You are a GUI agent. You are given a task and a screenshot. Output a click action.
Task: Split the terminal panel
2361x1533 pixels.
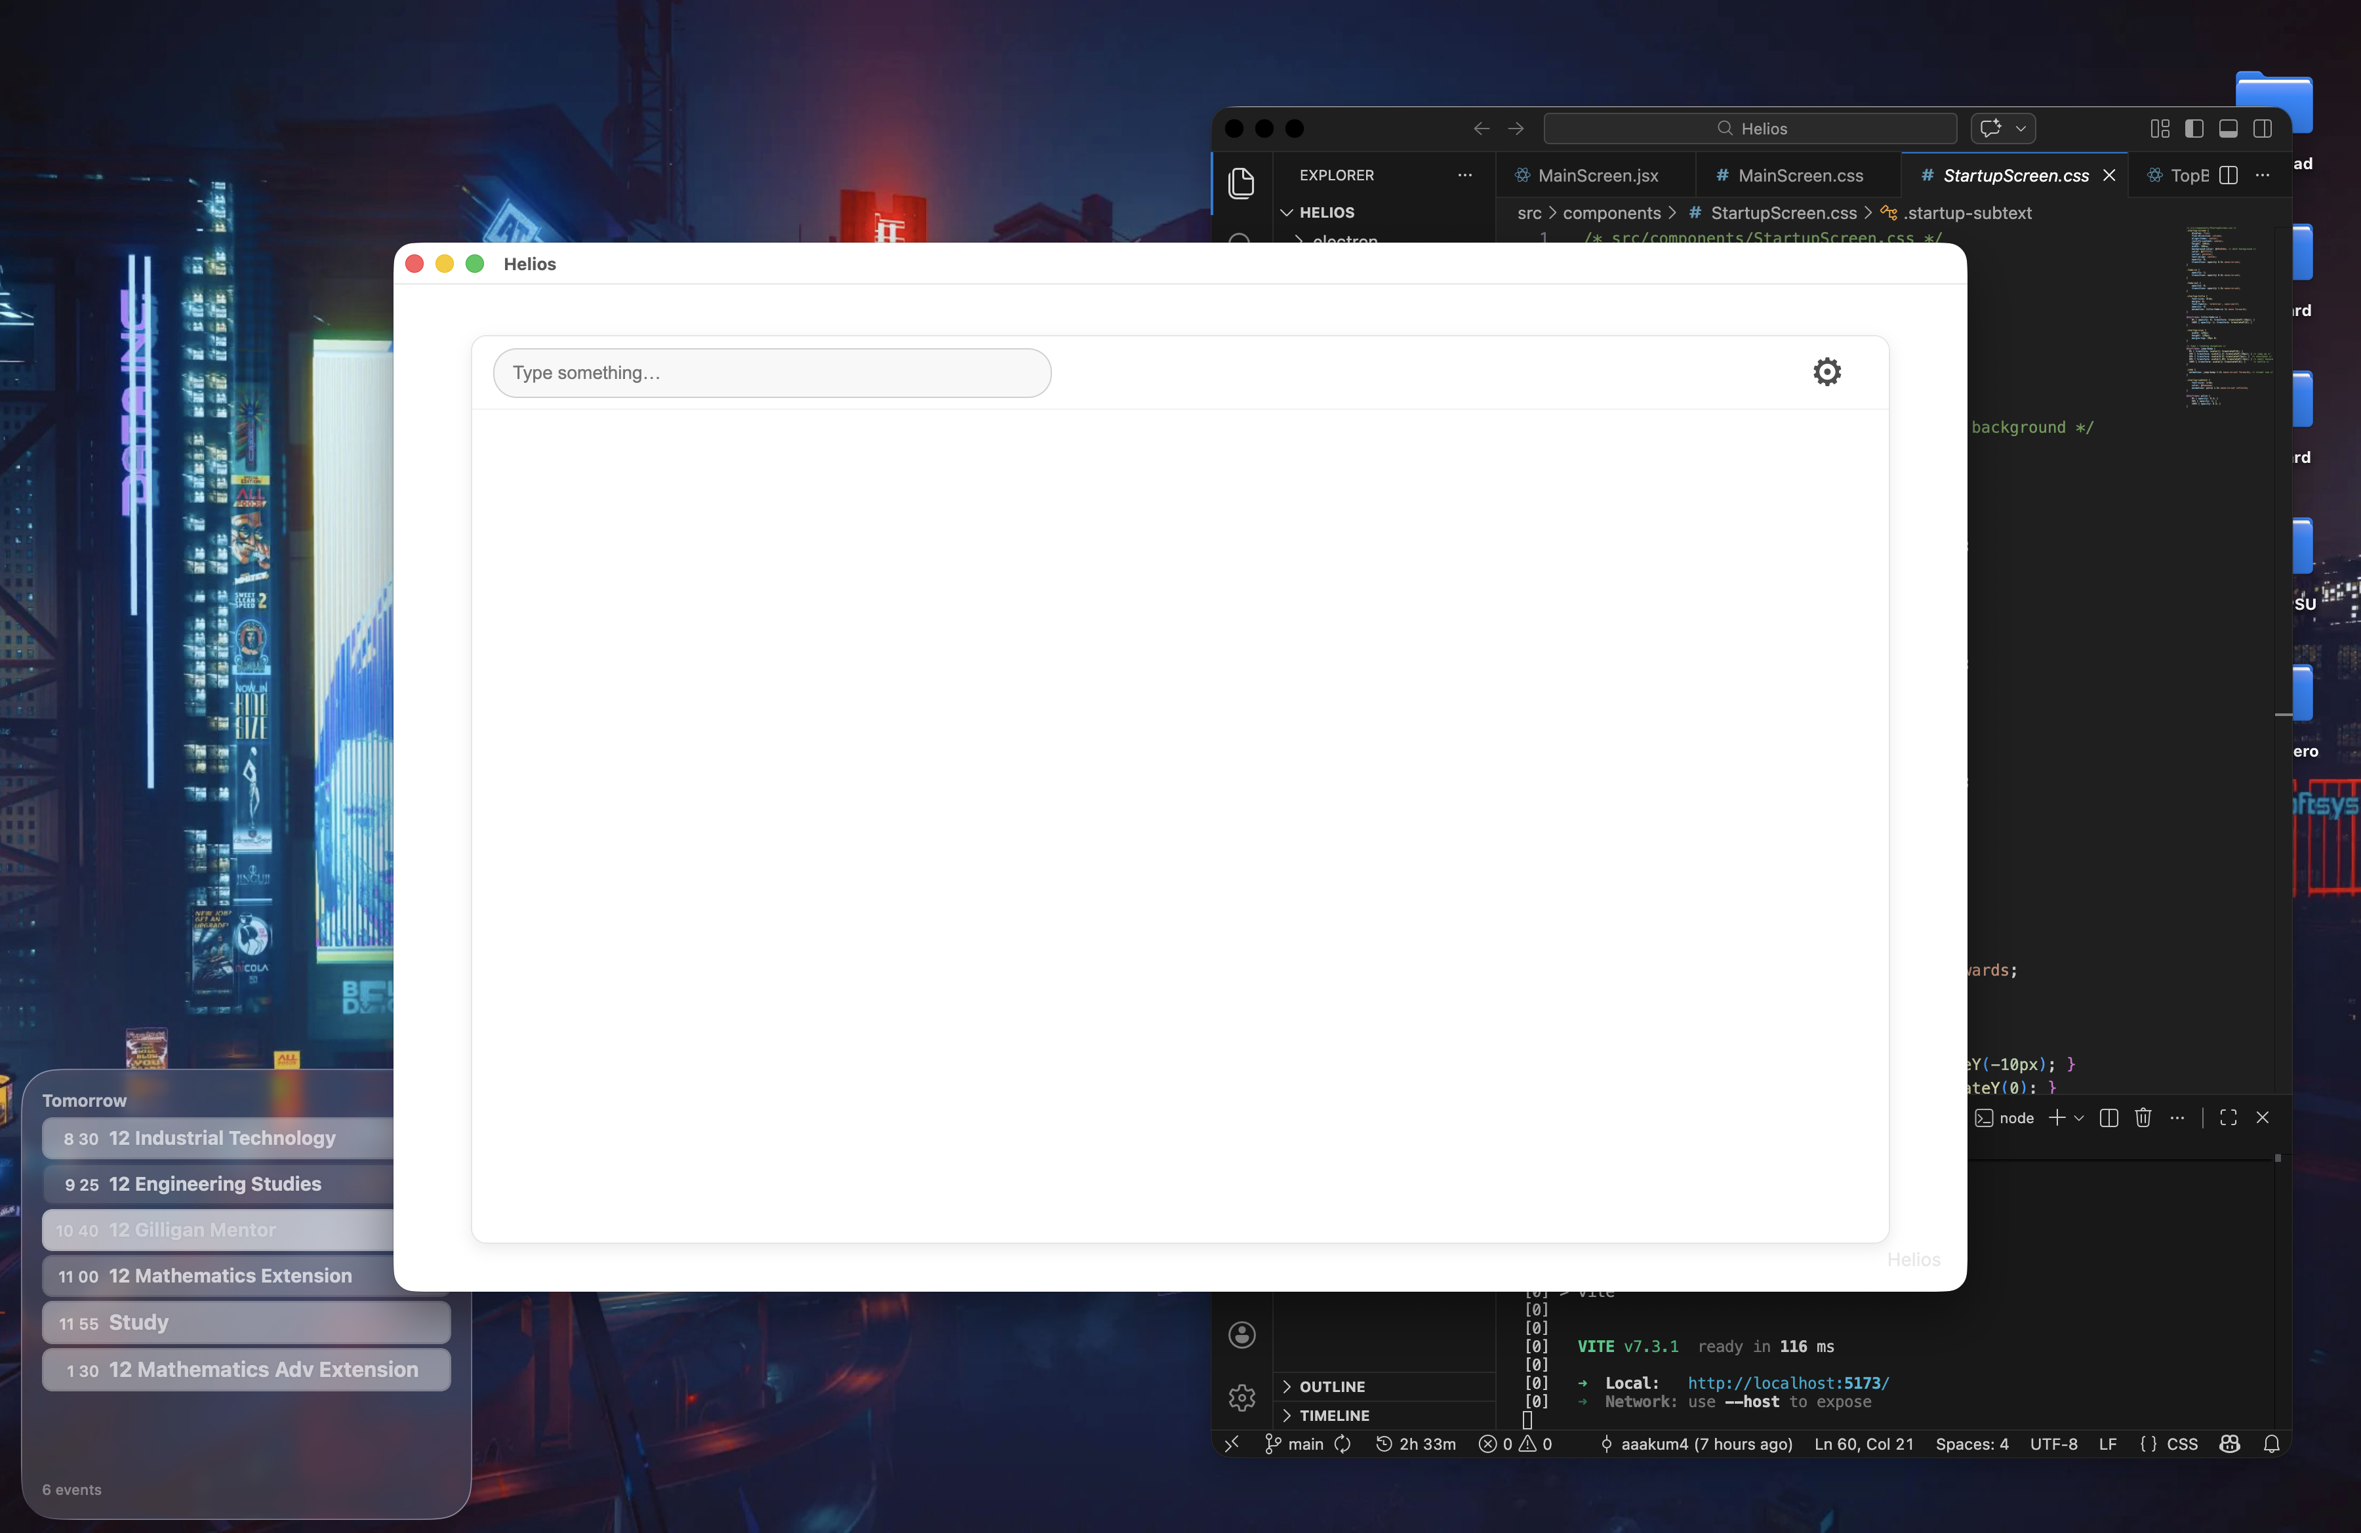(2109, 1117)
